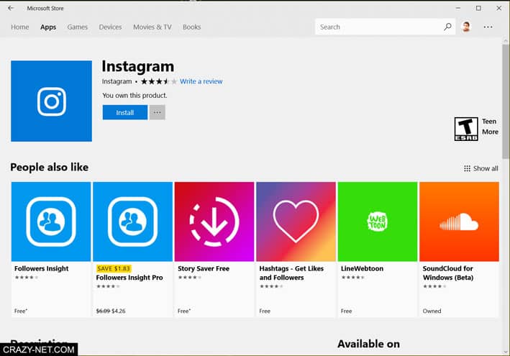Click the Followers Insight title text
This screenshot has width=510, height=356.
41,268
